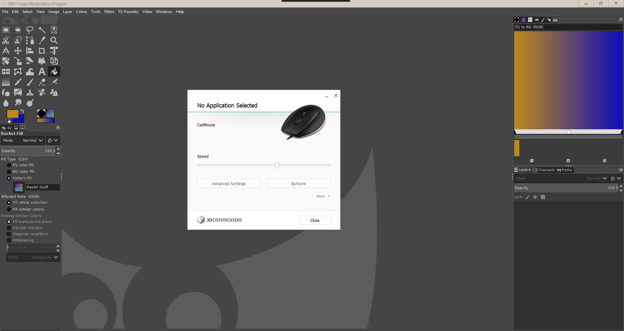624x331 pixels.
Task: Select the Smudge tool
Action: (18, 103)
